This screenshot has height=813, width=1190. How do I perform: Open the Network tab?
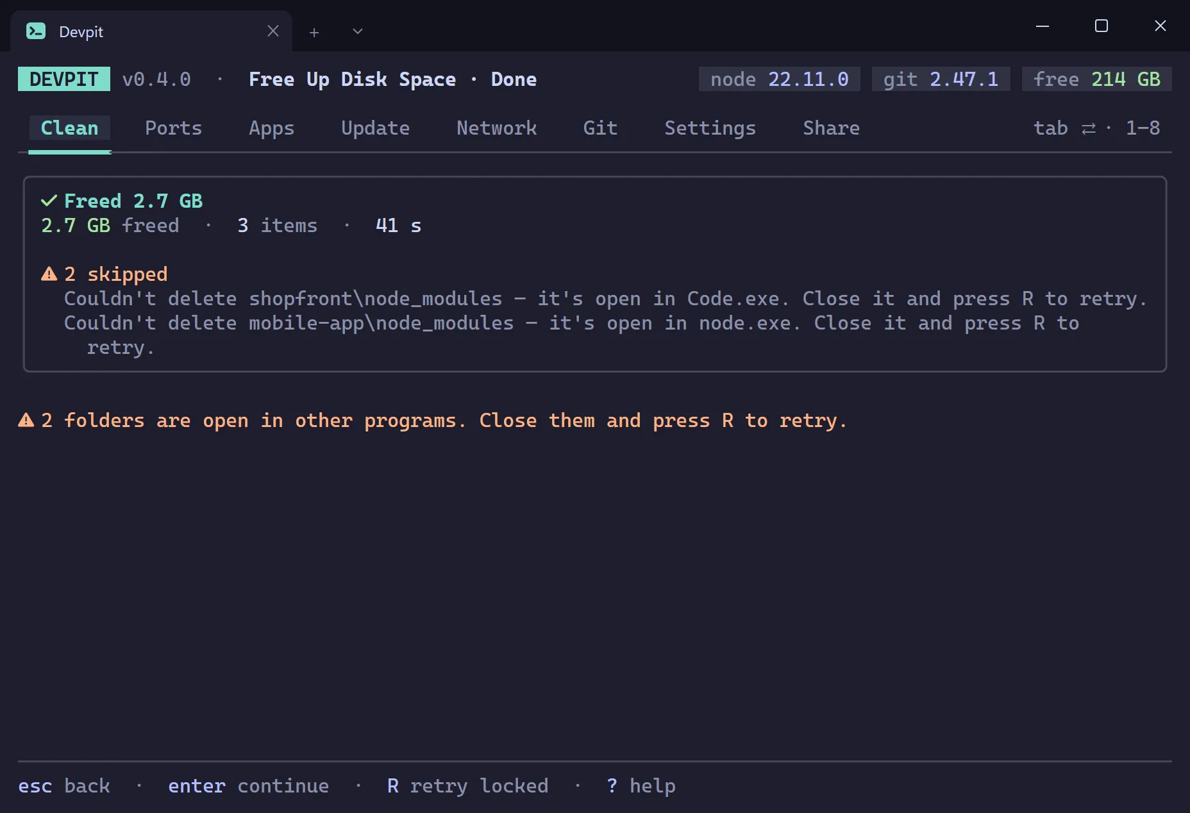(x=496, y=128)
